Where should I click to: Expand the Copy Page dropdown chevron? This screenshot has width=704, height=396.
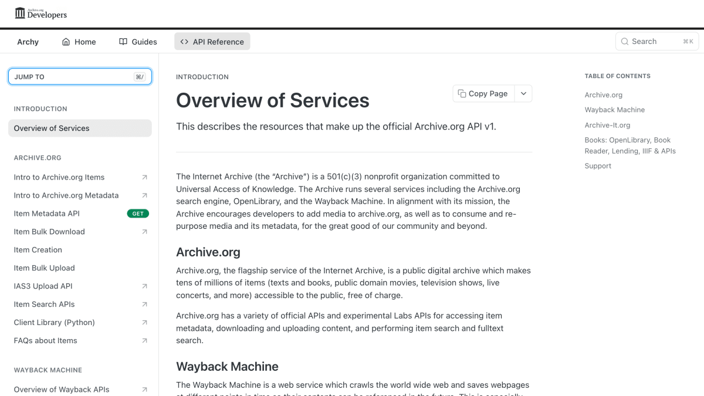[x=523, y=94]
